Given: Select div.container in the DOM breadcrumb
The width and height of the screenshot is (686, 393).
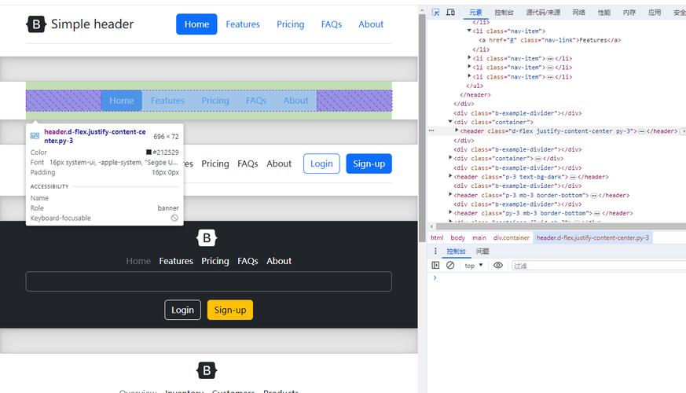Looking at the screenshot, I should [511, 237].
